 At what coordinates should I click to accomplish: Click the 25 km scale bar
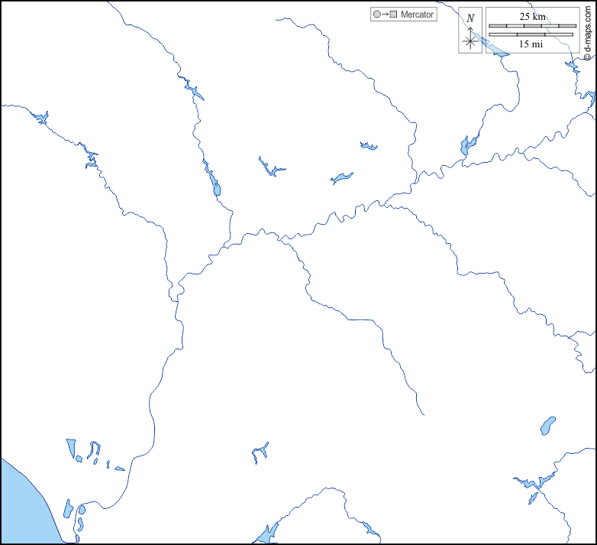coord(532,26)
